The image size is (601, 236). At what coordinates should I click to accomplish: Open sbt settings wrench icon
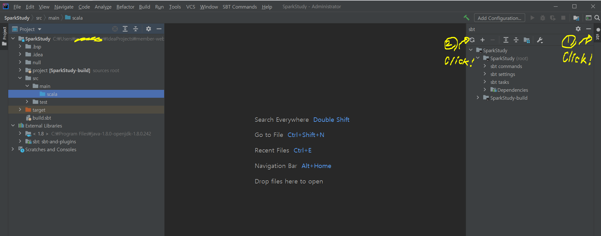[x=540, y=40]
